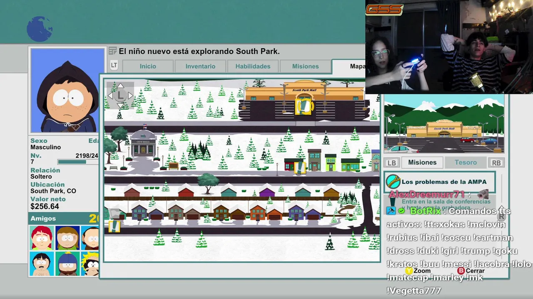The width and height of the screenshot is (533, 299).
Task: Click the status text 'El niño nuevo está explorando South Park.'
Action: [199, 51]
